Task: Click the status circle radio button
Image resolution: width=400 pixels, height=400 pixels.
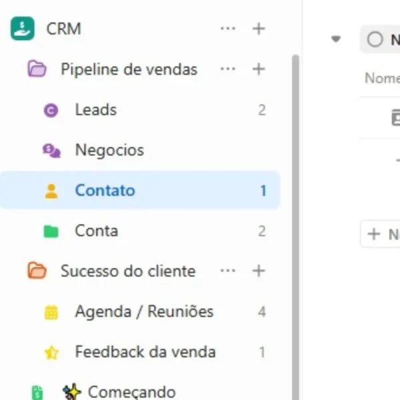Action: pyautogui.click(x=375, y=39)
